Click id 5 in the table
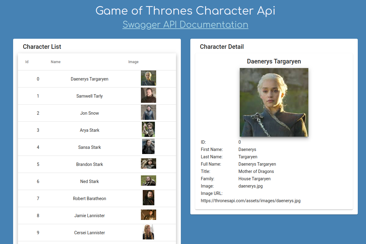Screen dimensions: 366x244 point(38,164)
